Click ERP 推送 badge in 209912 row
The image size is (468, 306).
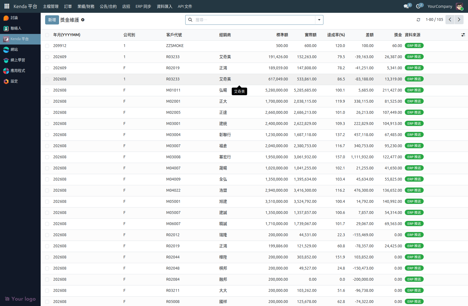point(414,46)
